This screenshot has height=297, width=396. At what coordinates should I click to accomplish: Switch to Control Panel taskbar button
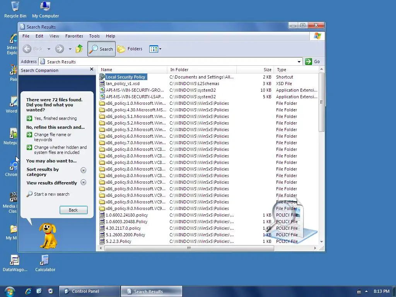[x=90, y=291]
